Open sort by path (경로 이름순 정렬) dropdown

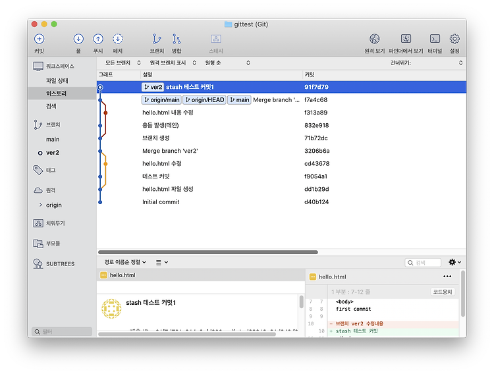125,262
